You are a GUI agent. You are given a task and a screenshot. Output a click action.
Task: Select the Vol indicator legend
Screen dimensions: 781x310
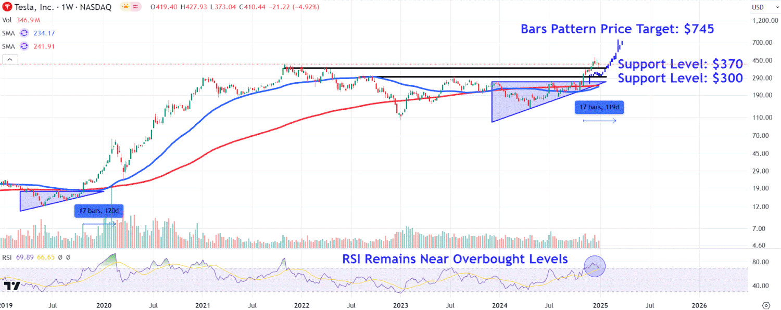(x=7, y=20)
